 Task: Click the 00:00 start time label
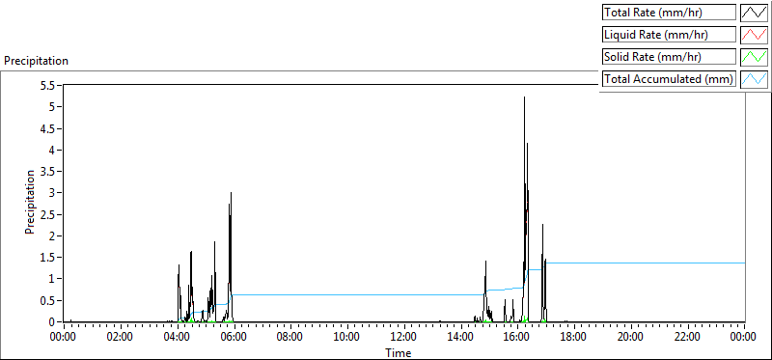click(x=64, y=338)
